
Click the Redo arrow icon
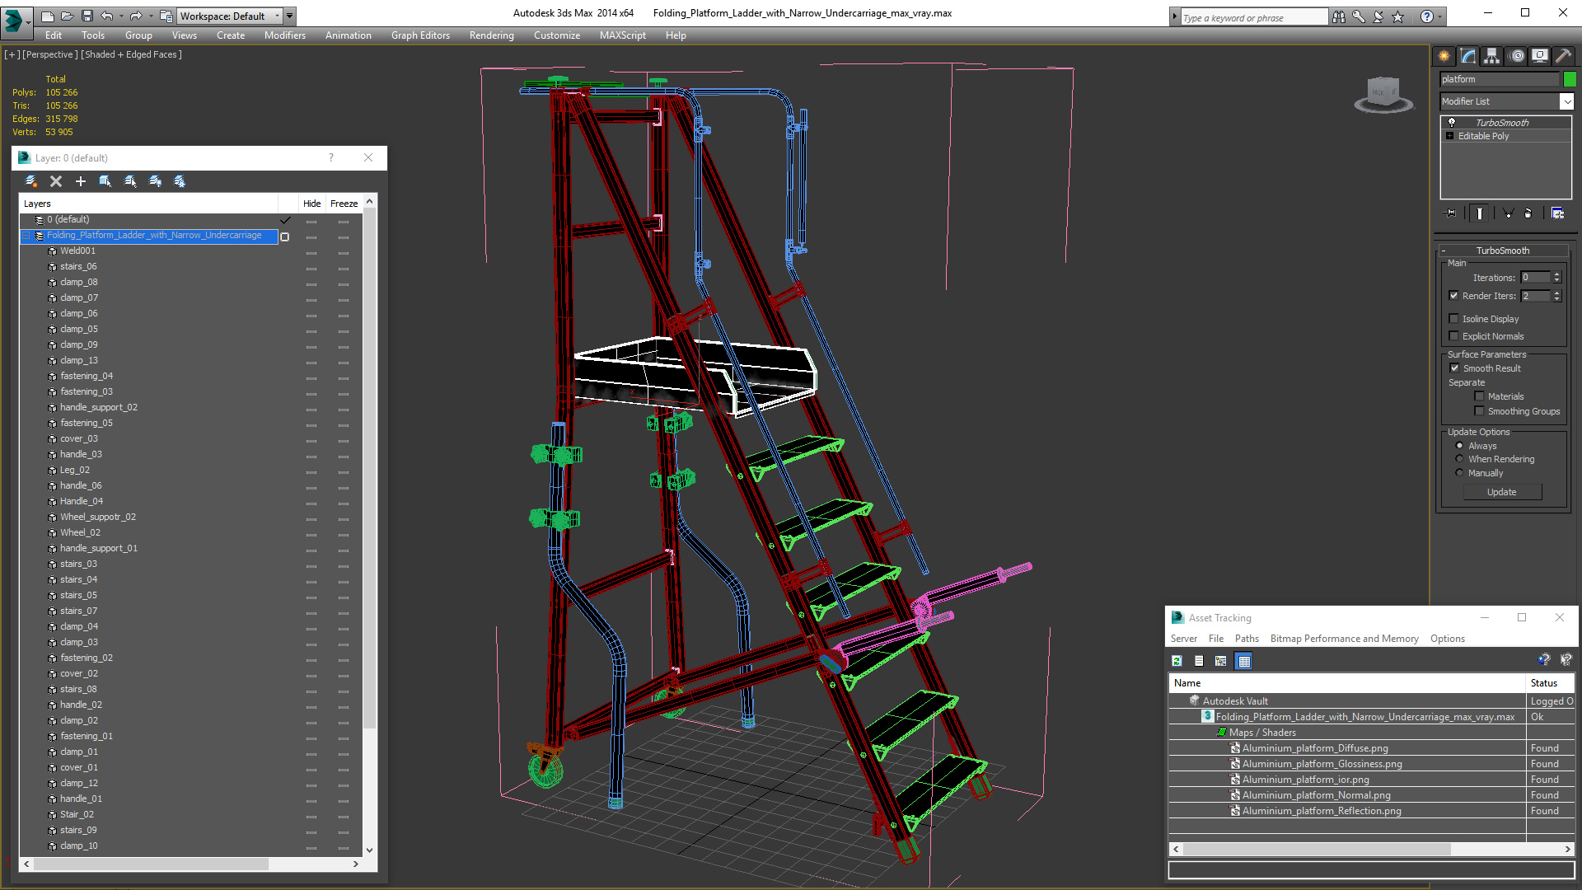[136, 16]
